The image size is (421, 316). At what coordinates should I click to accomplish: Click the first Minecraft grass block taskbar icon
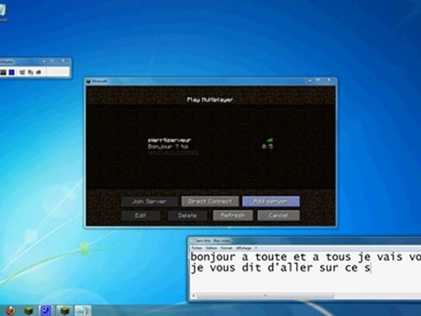[29, 311]
